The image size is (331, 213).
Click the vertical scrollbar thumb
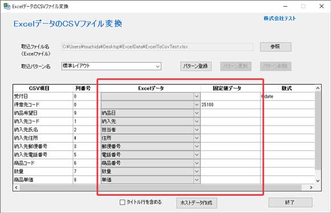coord(318,131)
